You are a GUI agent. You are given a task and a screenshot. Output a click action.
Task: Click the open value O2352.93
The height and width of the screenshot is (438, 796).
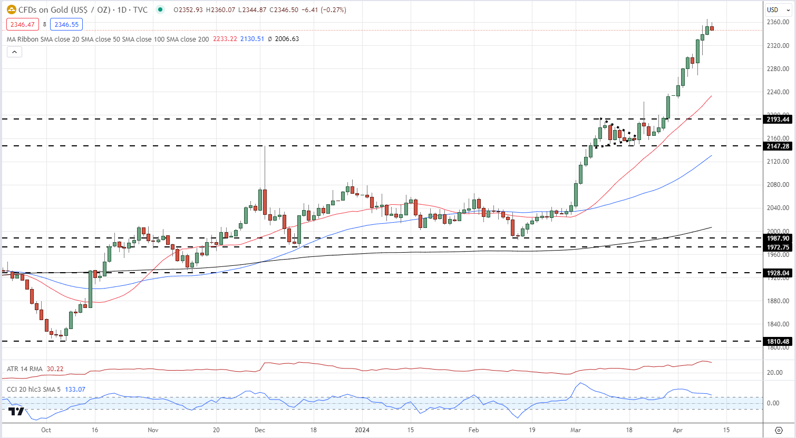(188, 10)
